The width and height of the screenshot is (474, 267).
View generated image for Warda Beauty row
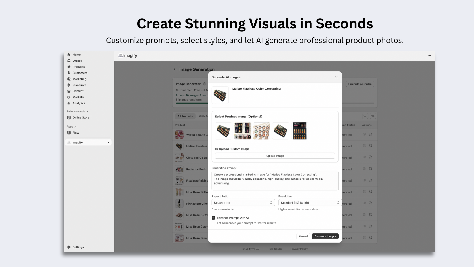tap(364, 134)
